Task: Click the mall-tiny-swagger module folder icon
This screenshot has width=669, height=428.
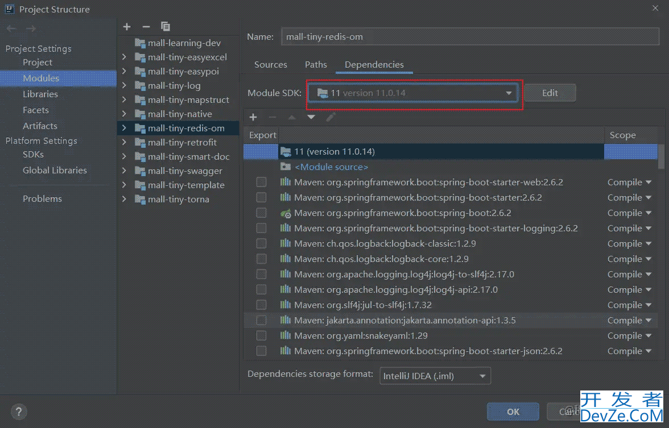Action: tap(140, 171)
